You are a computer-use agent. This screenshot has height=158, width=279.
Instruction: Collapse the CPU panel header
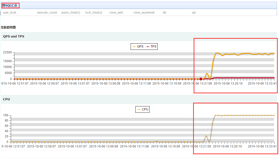7,99
